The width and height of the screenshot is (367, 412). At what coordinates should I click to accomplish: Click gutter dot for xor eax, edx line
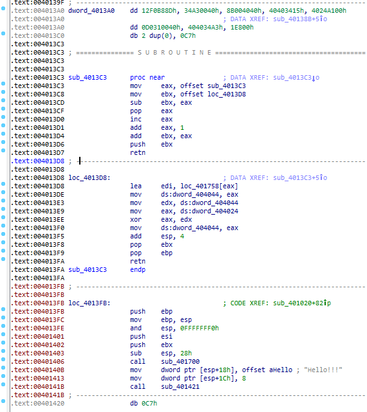pyautogui.click(x=3, y=217)
